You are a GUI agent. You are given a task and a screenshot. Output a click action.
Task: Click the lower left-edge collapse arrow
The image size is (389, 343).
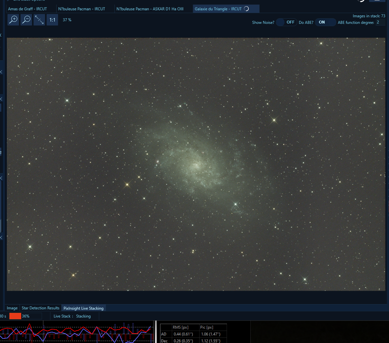(1, 237)
